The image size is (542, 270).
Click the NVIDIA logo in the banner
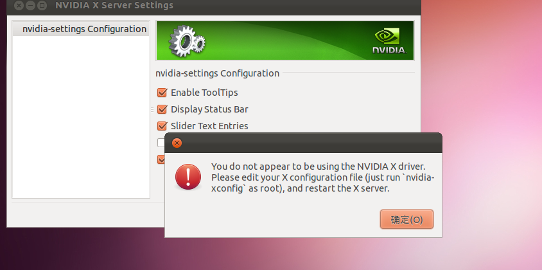pyautogui.click(x=389, y=41)
